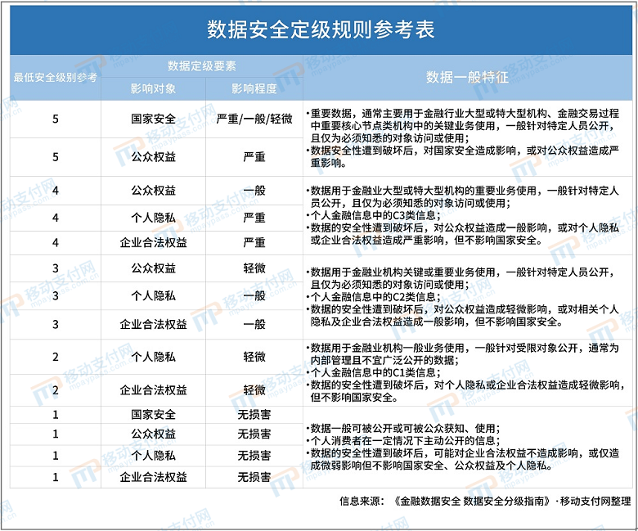Select 企业合法权益 in the level 2 row
The width and height of the screenshot is (638, 531).
pos(153,390)
